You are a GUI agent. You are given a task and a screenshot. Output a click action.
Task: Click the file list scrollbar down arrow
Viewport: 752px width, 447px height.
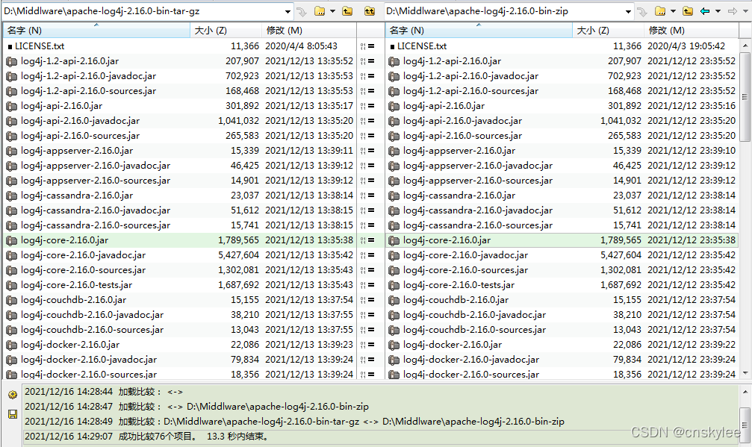pos(745,373)
